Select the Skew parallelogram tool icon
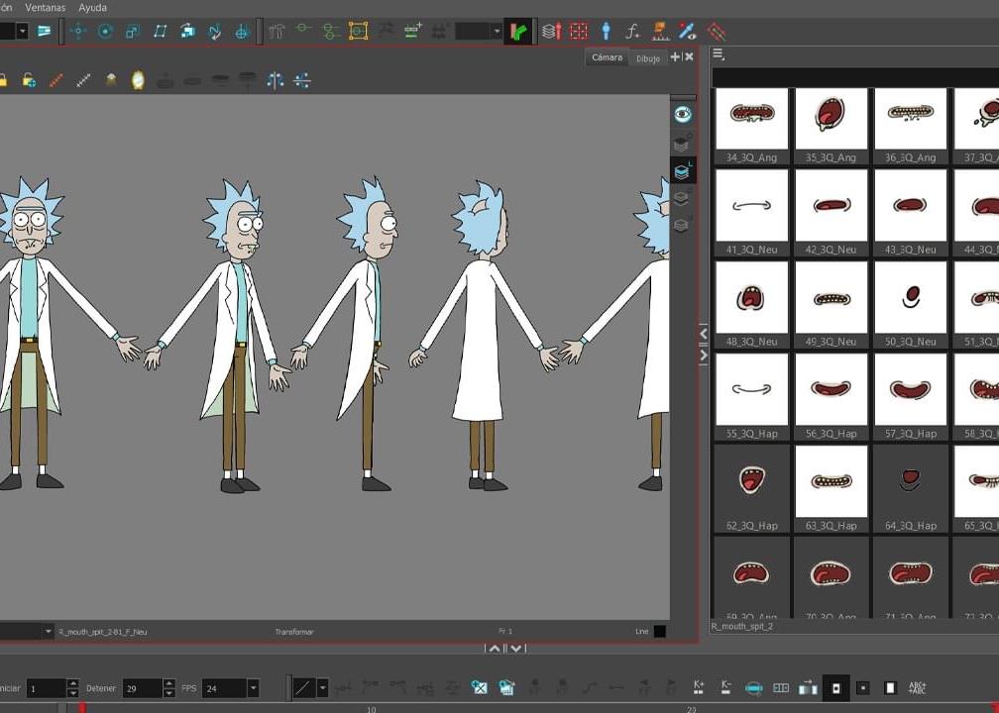The image size is (999, 713). (x=160, y=32)
